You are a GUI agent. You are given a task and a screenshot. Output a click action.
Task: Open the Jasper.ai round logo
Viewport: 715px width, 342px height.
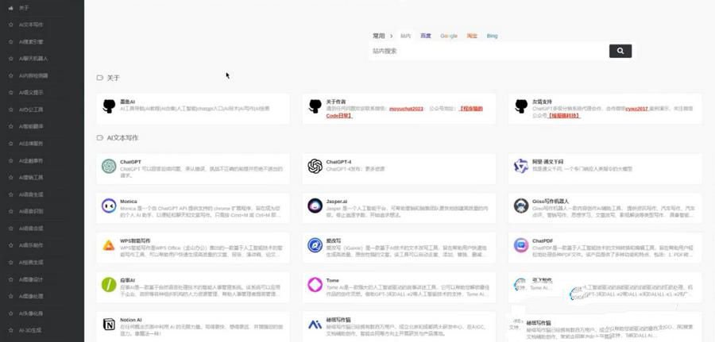[315, 206]
